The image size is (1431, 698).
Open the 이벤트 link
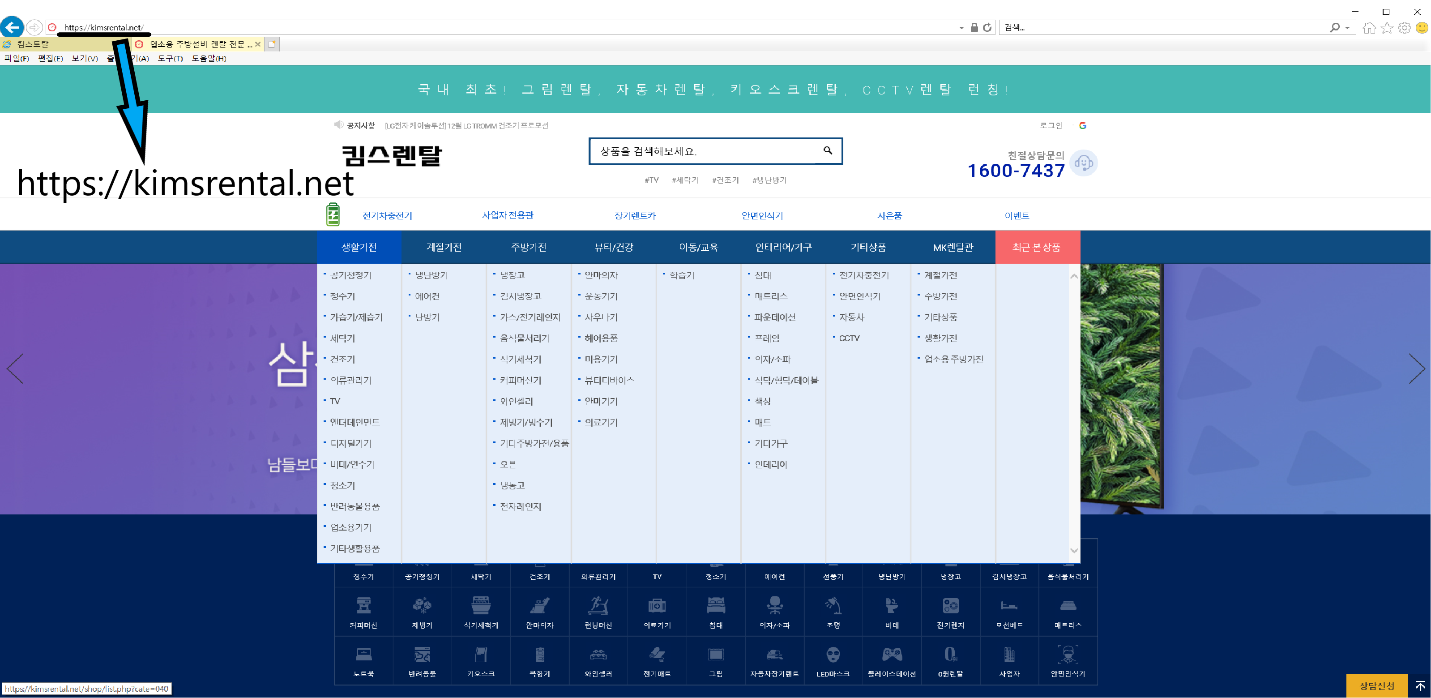coord(1017,215)
